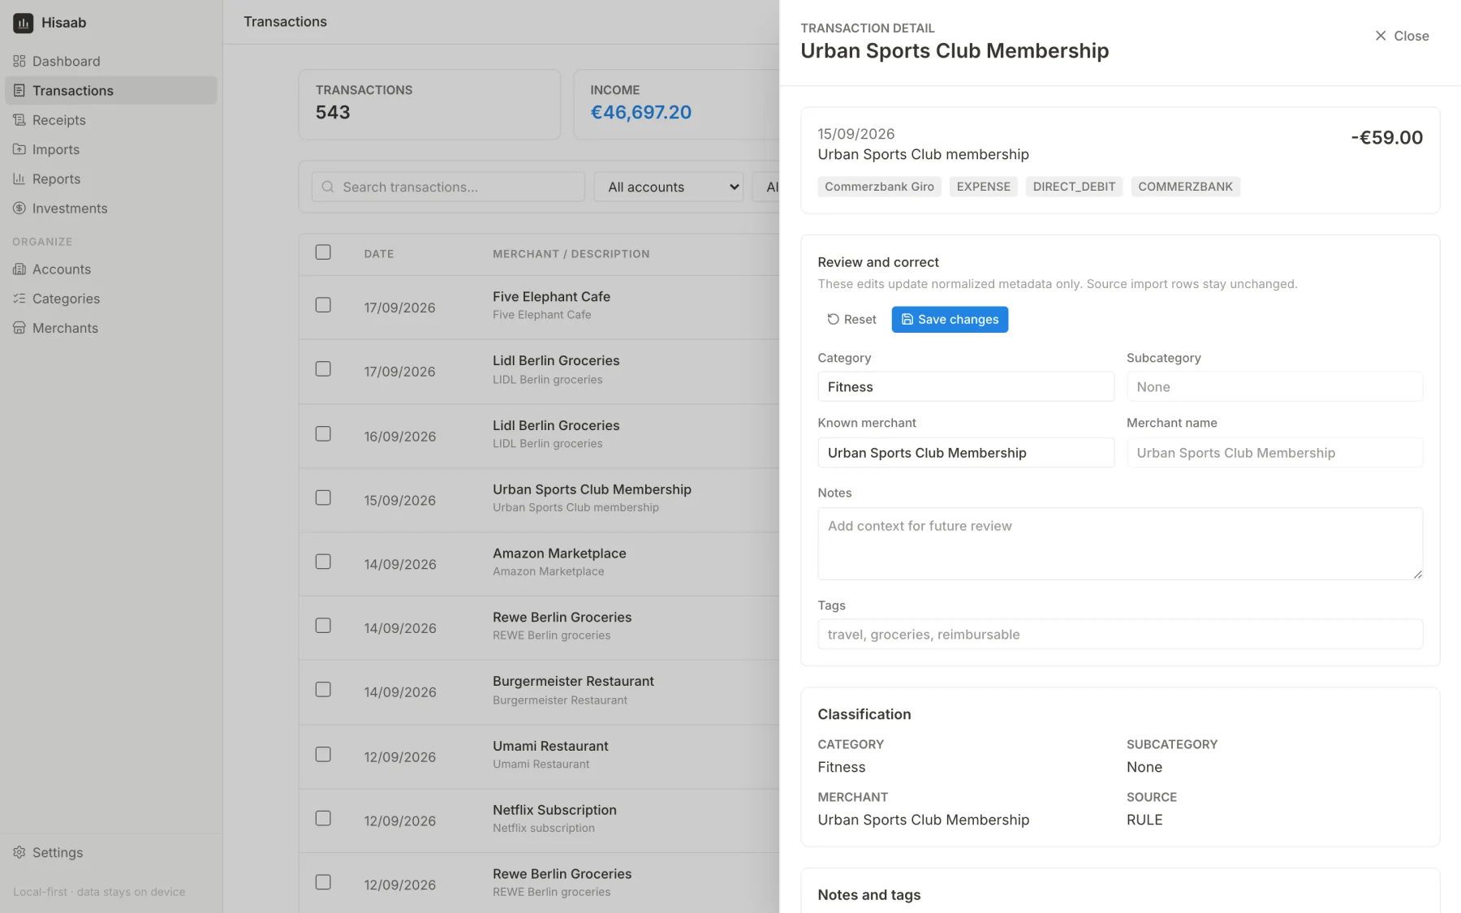Toggle the select-all checkbox in table header
1461x913 pixels.
click(323, 252)
